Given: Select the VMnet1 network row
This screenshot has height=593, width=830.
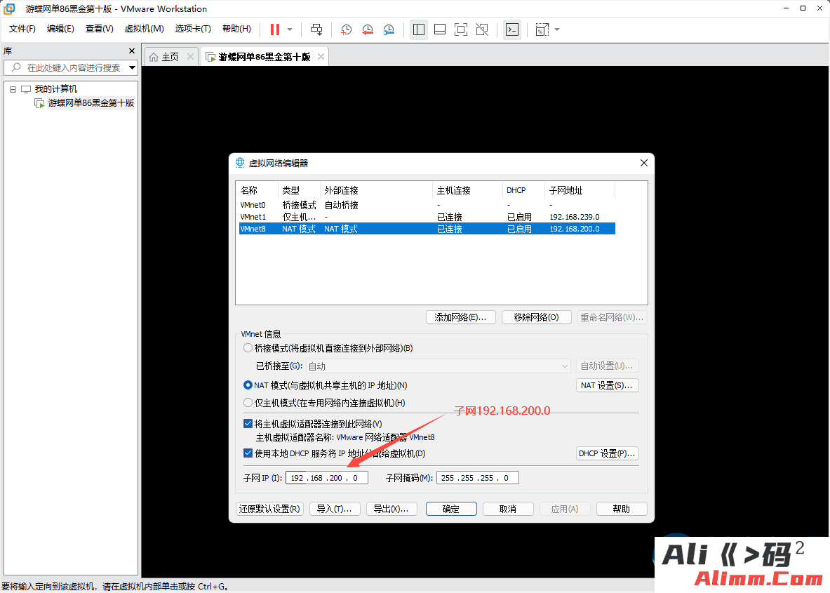Looking at the screenshot, I should pos(427,217).
